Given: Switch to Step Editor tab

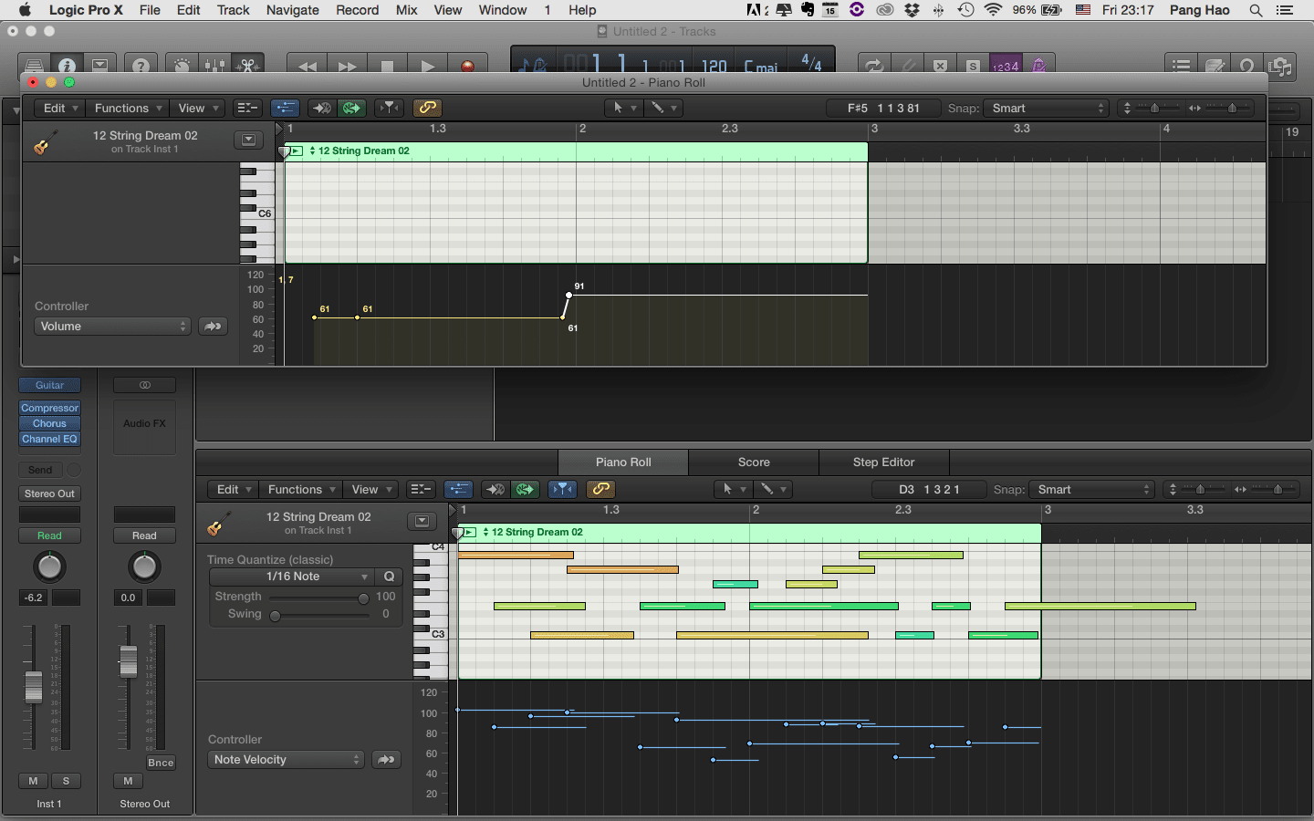Looking at the screenshot, I should click(x=883, y=462).
